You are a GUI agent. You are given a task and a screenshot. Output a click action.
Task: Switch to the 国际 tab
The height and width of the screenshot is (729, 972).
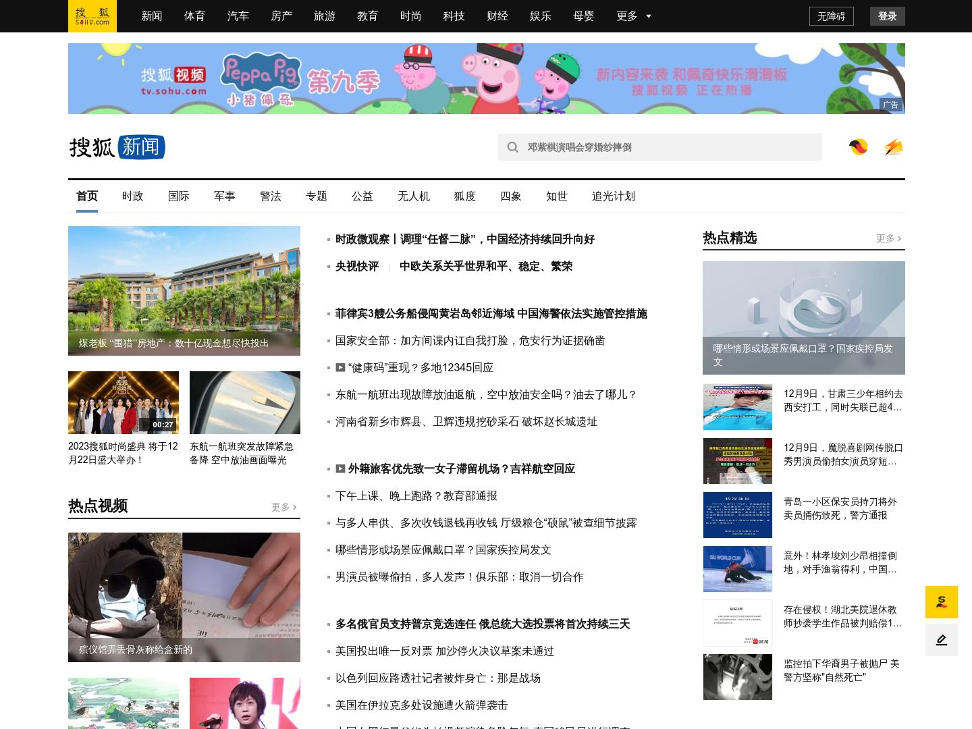point(179,196)
